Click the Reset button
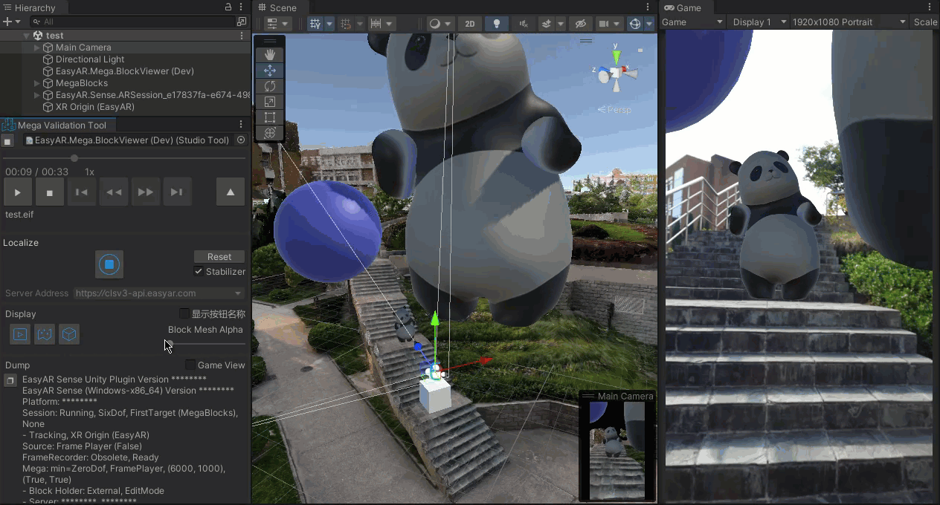Viewport: 940px width, 505px height. pyautogui.click(x=219, y=257)
